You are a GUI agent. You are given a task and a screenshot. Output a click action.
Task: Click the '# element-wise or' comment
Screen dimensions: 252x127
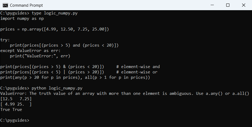tap(137, 72)
